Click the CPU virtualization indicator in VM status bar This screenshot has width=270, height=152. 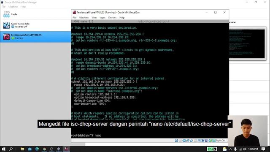pos(206,141)
